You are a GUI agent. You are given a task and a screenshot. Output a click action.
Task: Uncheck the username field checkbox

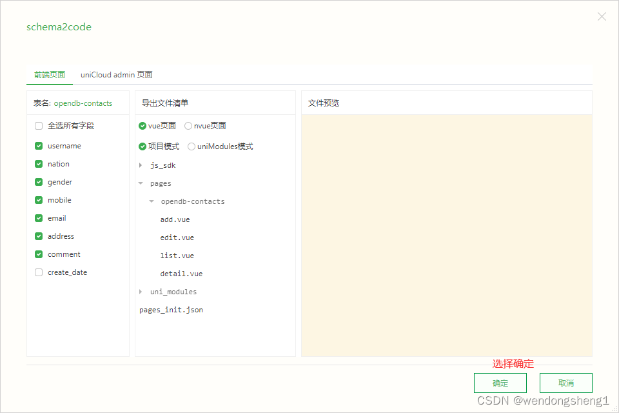pyautogui.click(x=39, y=146)
